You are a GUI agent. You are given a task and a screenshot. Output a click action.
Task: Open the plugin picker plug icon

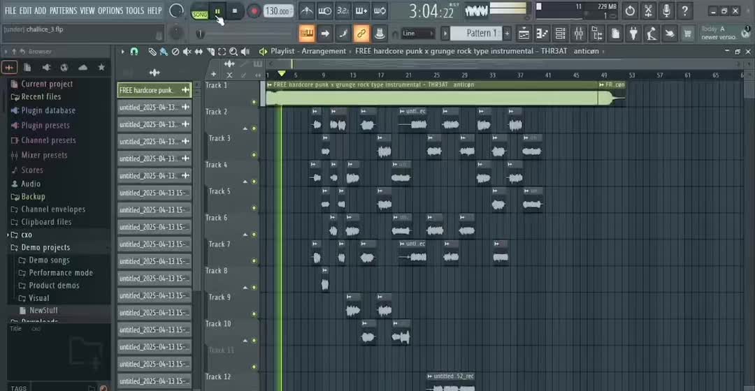point(633,34)
